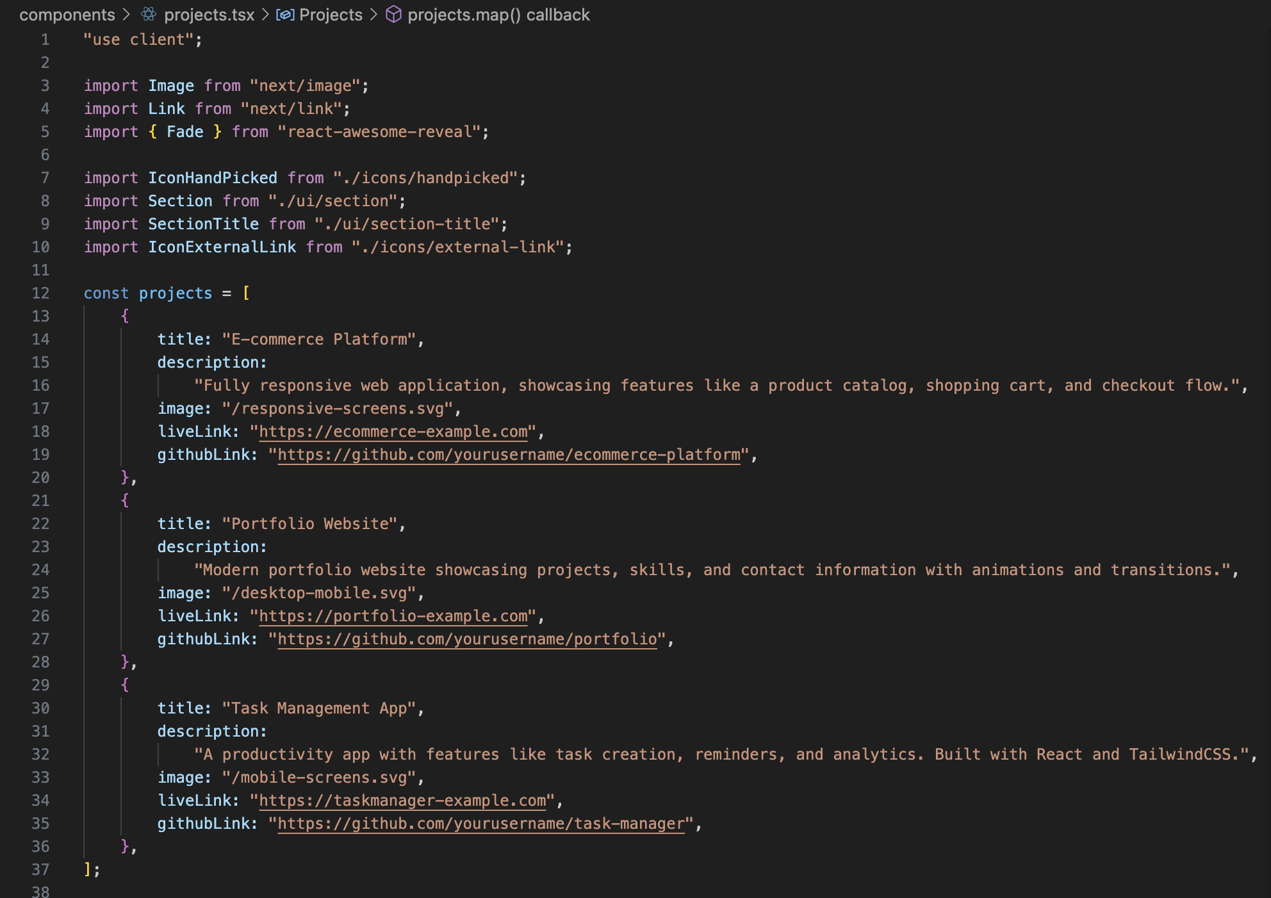The width and height of the screenshot is (1271, 898).
Task: Open the Projects breadcrumb symbol dropdown
Action: point(331,15)
